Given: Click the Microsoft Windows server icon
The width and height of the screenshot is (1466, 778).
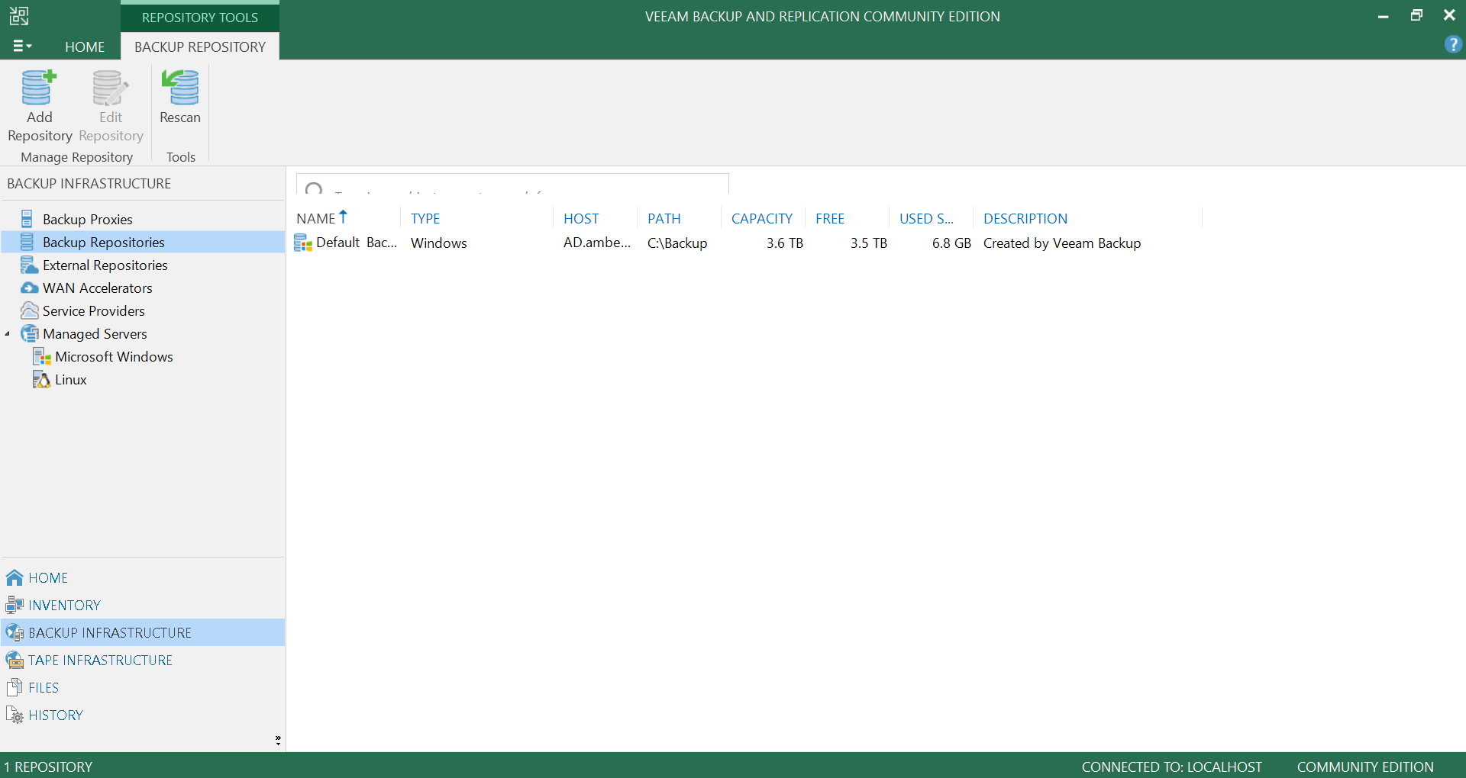Looking at the screenshot, I should pos(41,356).
